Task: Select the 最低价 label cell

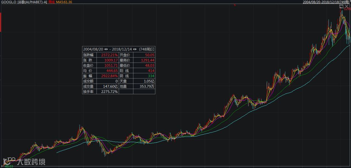Action: (x=126, y=66)
